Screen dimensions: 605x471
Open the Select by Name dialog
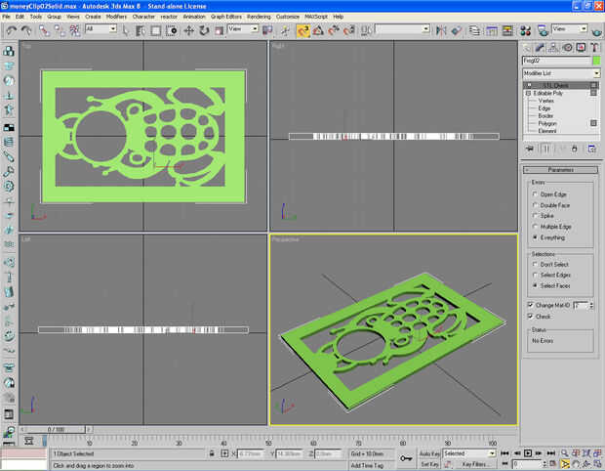coord(141,30)
